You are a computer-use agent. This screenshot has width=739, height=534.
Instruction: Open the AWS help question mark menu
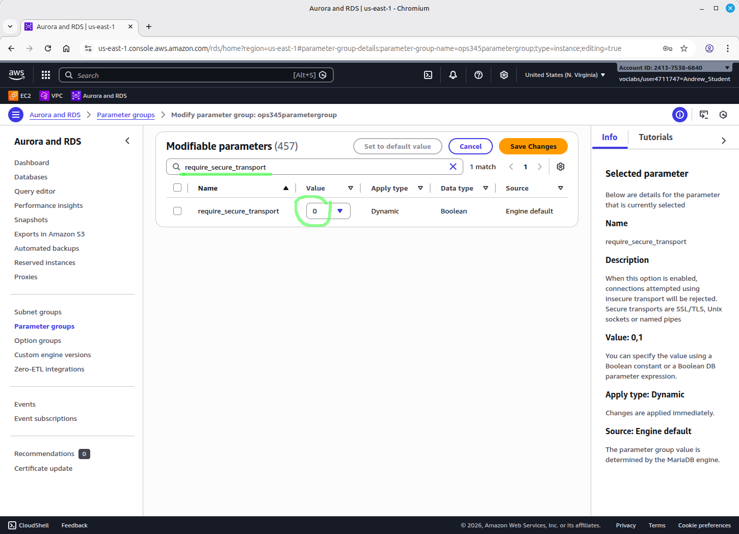point(479,75)
